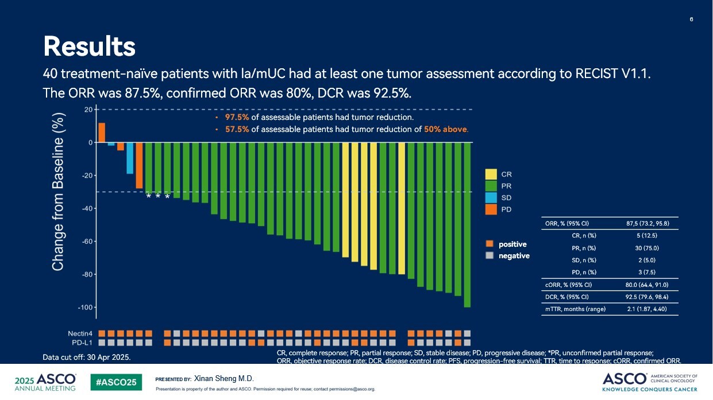Click the slide number 6
The height and width of the screenshot is (400, 713).
(x=691, y=20)
